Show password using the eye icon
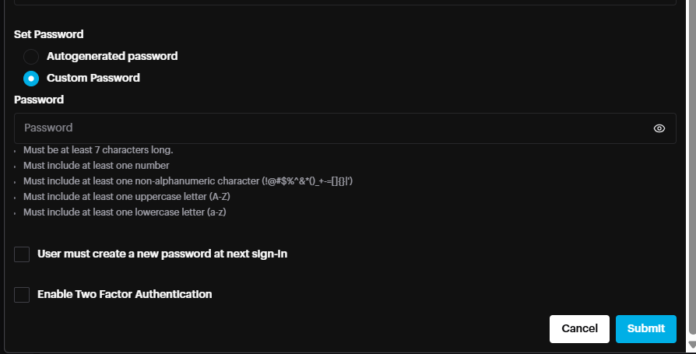The width and height of the screenshot is (696, 354). 659,128
